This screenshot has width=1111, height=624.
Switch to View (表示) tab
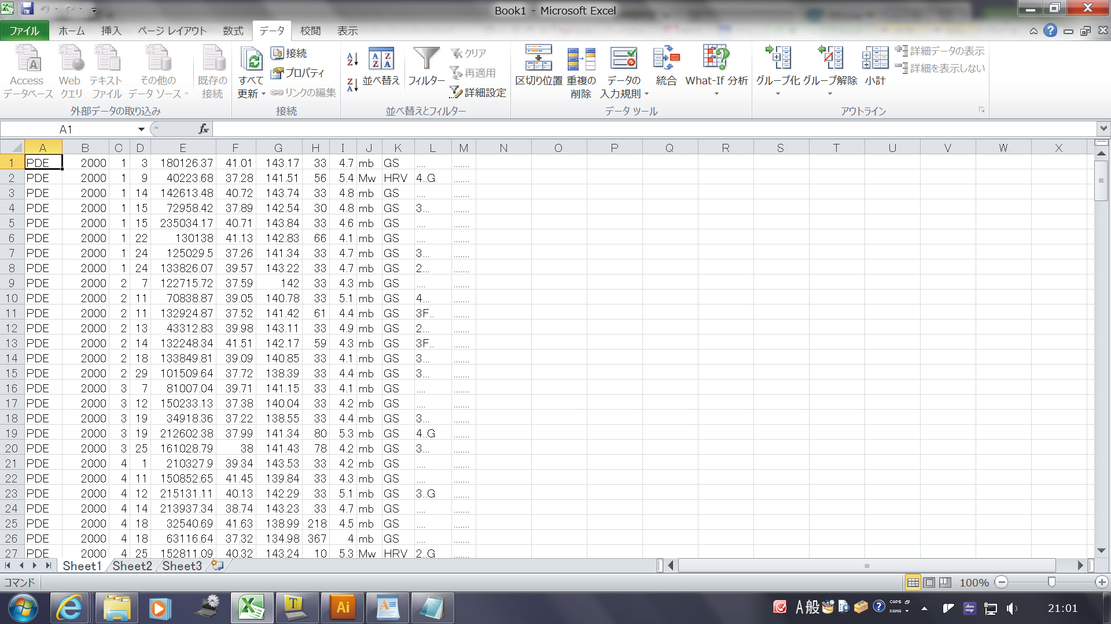click(x=348, y=31)
